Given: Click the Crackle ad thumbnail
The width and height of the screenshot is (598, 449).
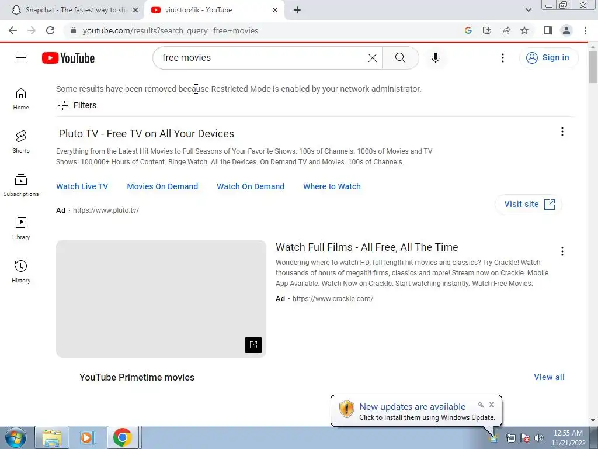Looking at the screenshot, I should click(161, 299).
